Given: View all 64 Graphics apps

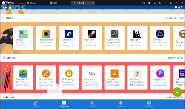Looking at the screenshot, I should pyautogui.click(x=175, y=58).
